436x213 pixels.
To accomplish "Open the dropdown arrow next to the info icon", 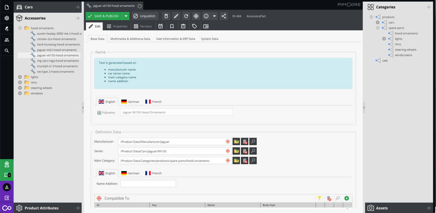I will point(214,16).
